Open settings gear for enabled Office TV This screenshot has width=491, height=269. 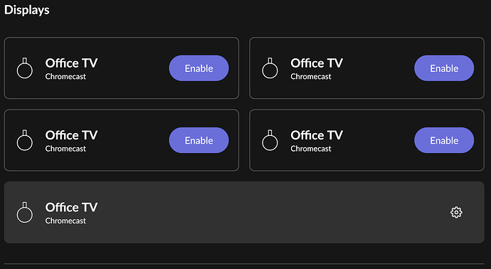(456, 212)
